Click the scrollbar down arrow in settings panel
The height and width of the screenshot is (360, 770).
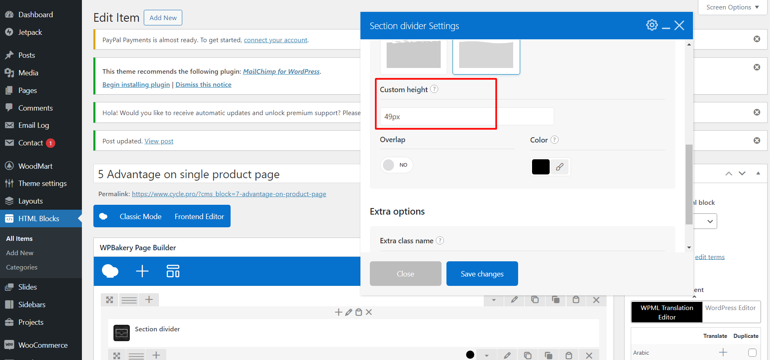[689, 247]
